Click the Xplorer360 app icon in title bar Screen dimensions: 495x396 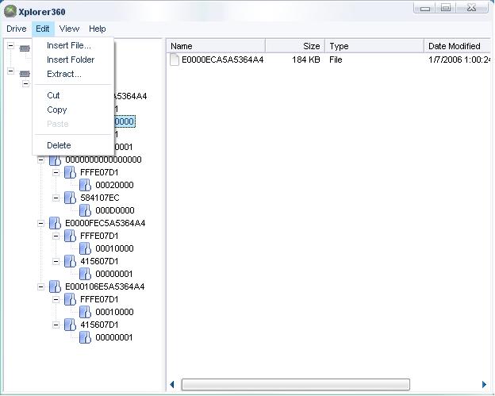pyautogui.click(x=10, y=11)
